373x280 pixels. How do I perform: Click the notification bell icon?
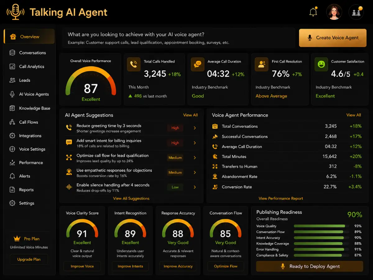[x=313, y=12]
